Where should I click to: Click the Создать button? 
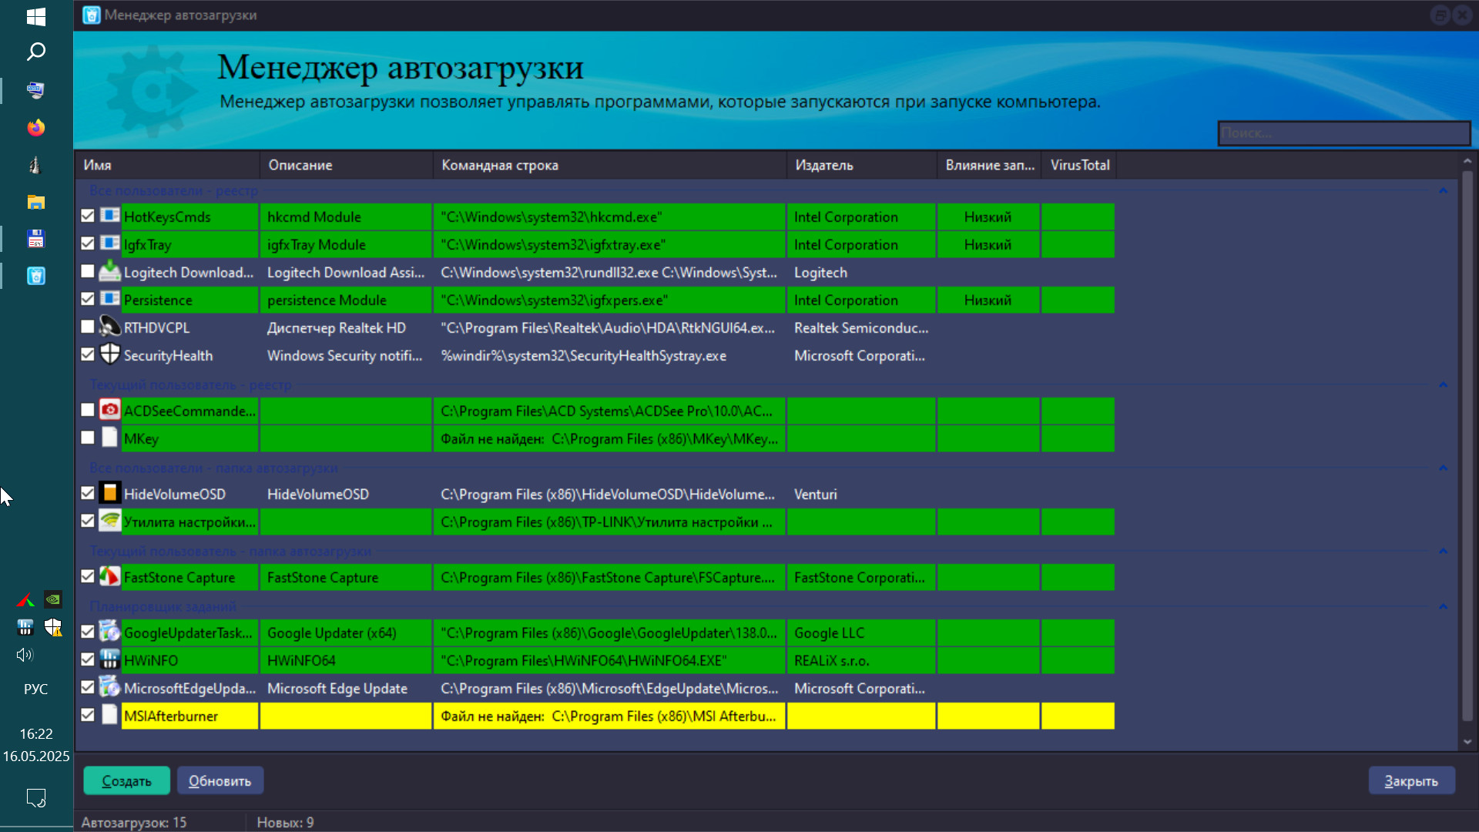pos(126,780)
